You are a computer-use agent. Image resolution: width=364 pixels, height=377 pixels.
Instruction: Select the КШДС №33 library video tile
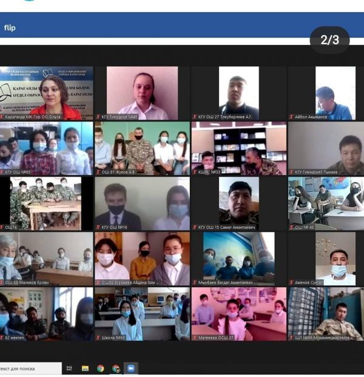pos(238,146)
